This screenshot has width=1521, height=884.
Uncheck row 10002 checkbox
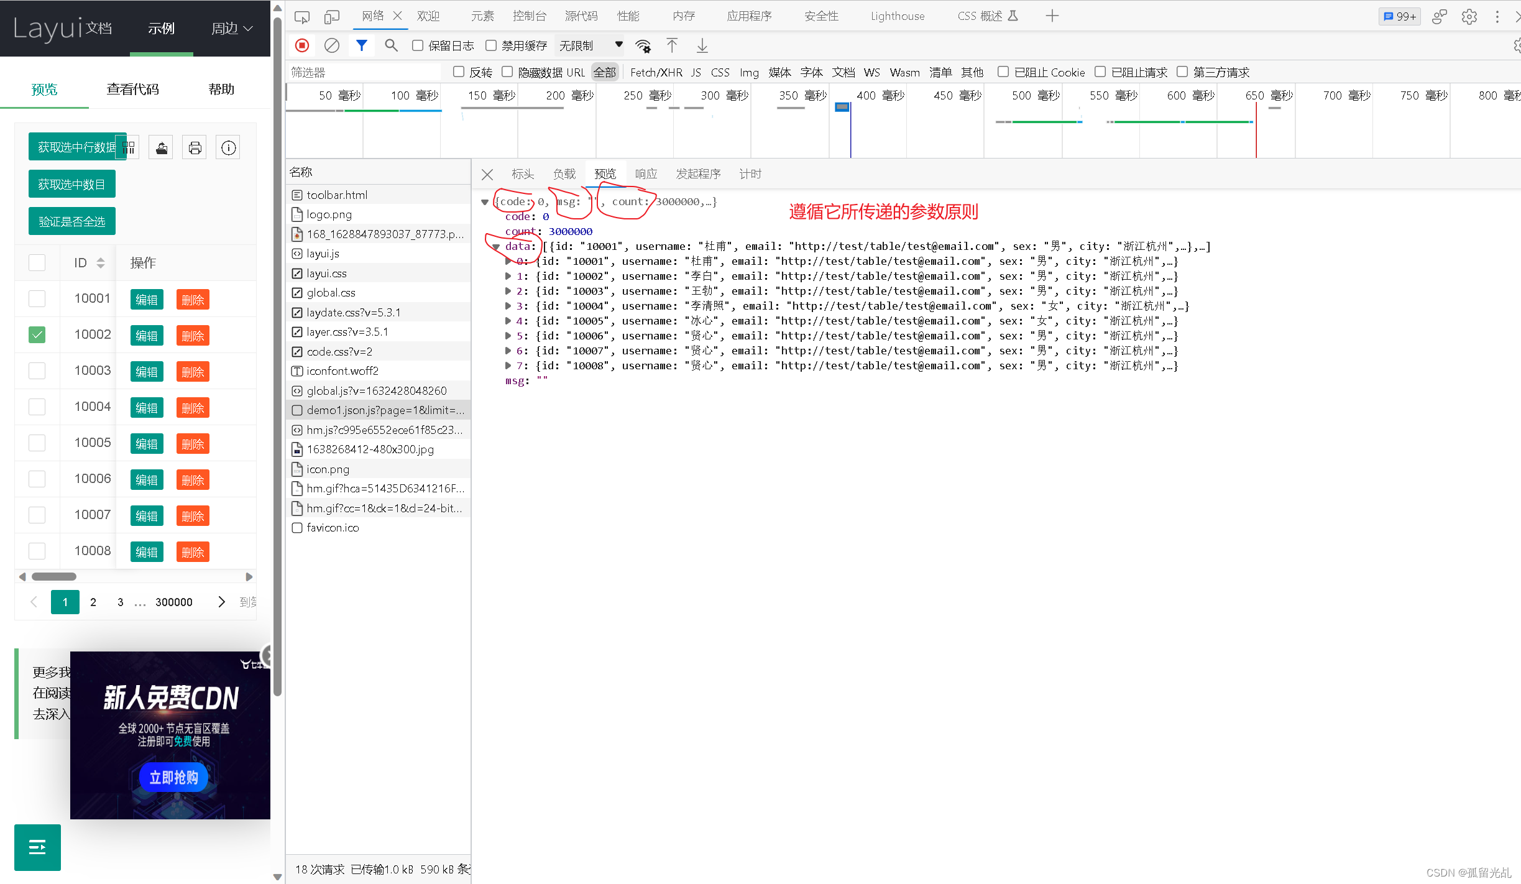[x=37, y=334]
